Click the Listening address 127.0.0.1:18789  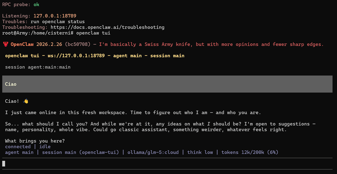pos(55,16)
